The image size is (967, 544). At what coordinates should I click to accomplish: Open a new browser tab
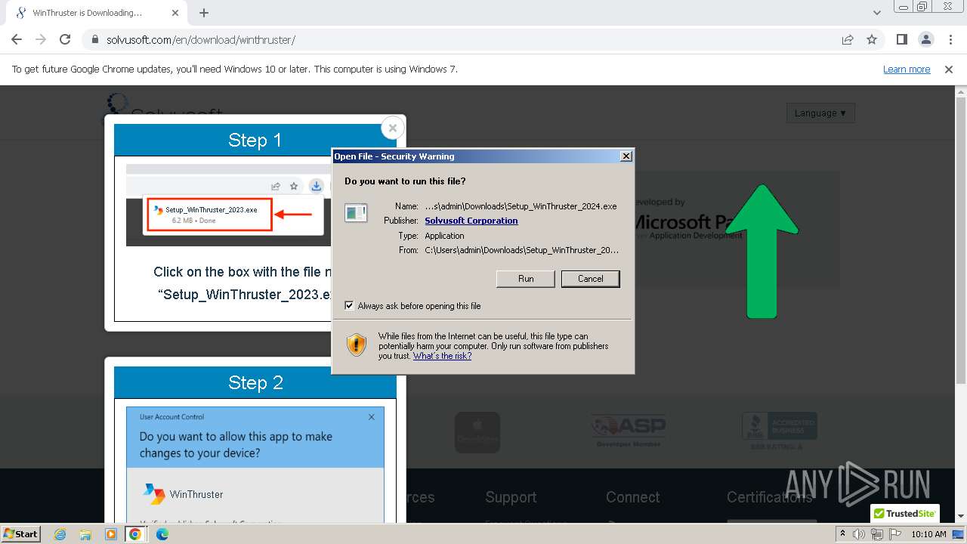204,13
